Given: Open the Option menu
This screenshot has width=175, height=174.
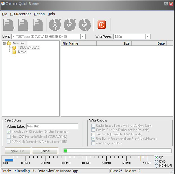Looking at the screenshot, I should click(39, 14).
